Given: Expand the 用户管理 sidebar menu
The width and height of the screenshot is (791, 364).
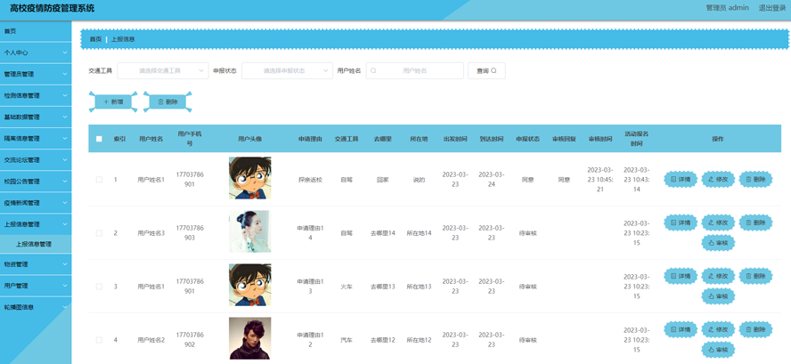Looking at the screenshot, I should [x=36, y=286].
